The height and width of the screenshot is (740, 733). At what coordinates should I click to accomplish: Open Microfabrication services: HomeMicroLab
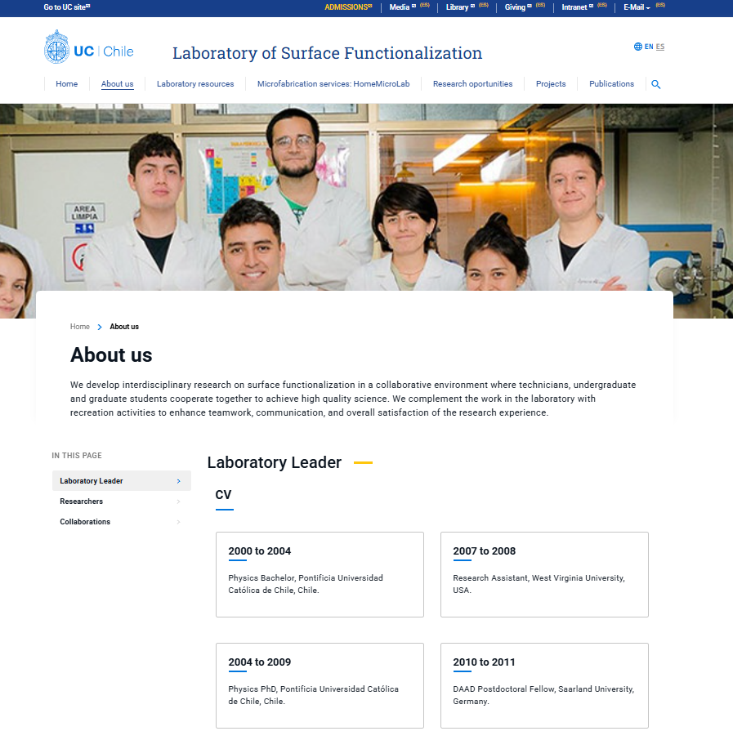(333, 84)
